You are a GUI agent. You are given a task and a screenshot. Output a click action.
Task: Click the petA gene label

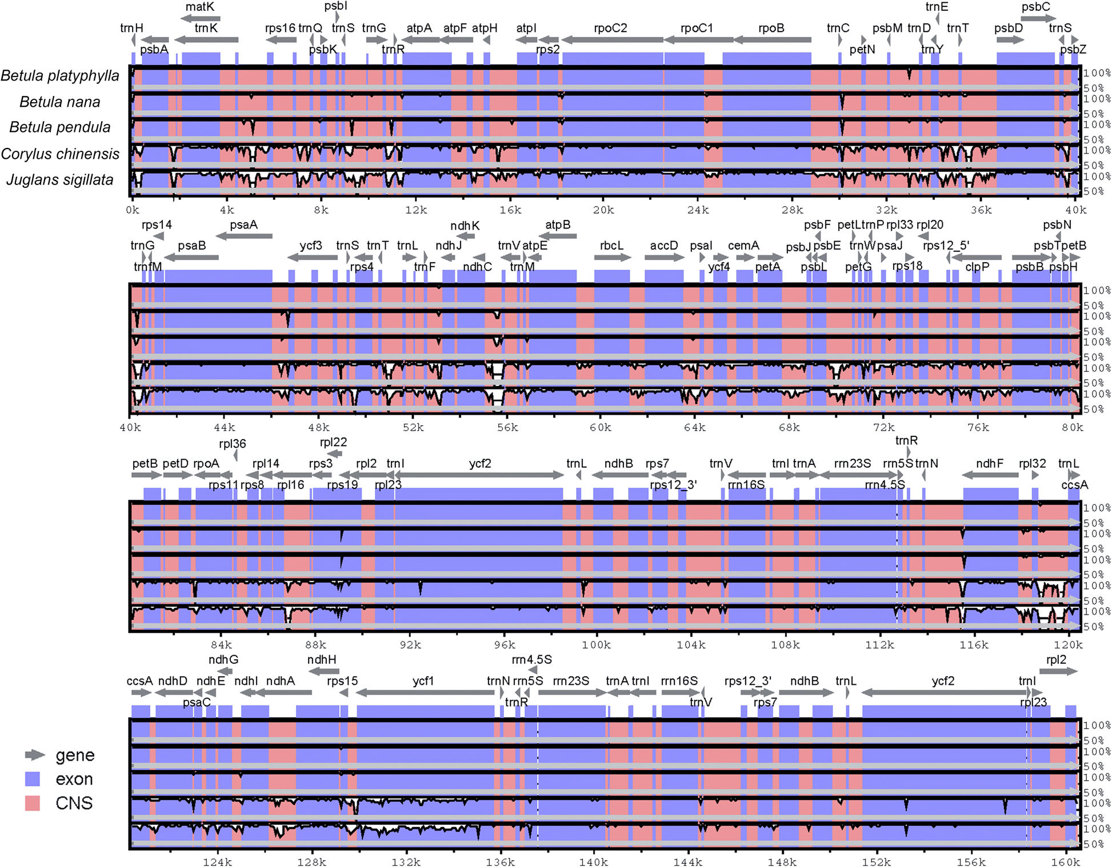[x=768, y=267]
